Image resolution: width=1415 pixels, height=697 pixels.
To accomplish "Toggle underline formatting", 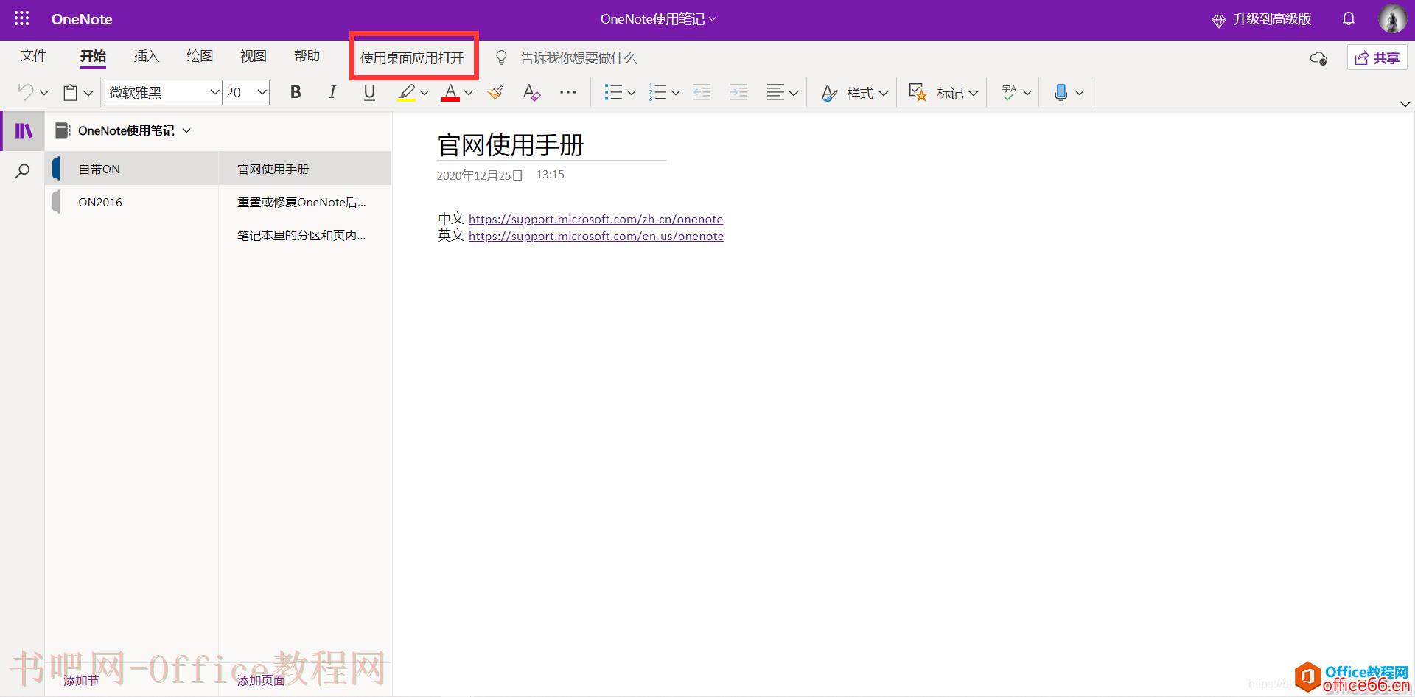I will pos(369,92).
